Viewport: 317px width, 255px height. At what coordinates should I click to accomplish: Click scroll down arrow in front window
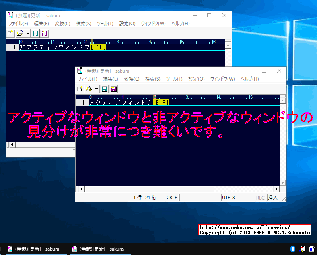pos(283,183)
